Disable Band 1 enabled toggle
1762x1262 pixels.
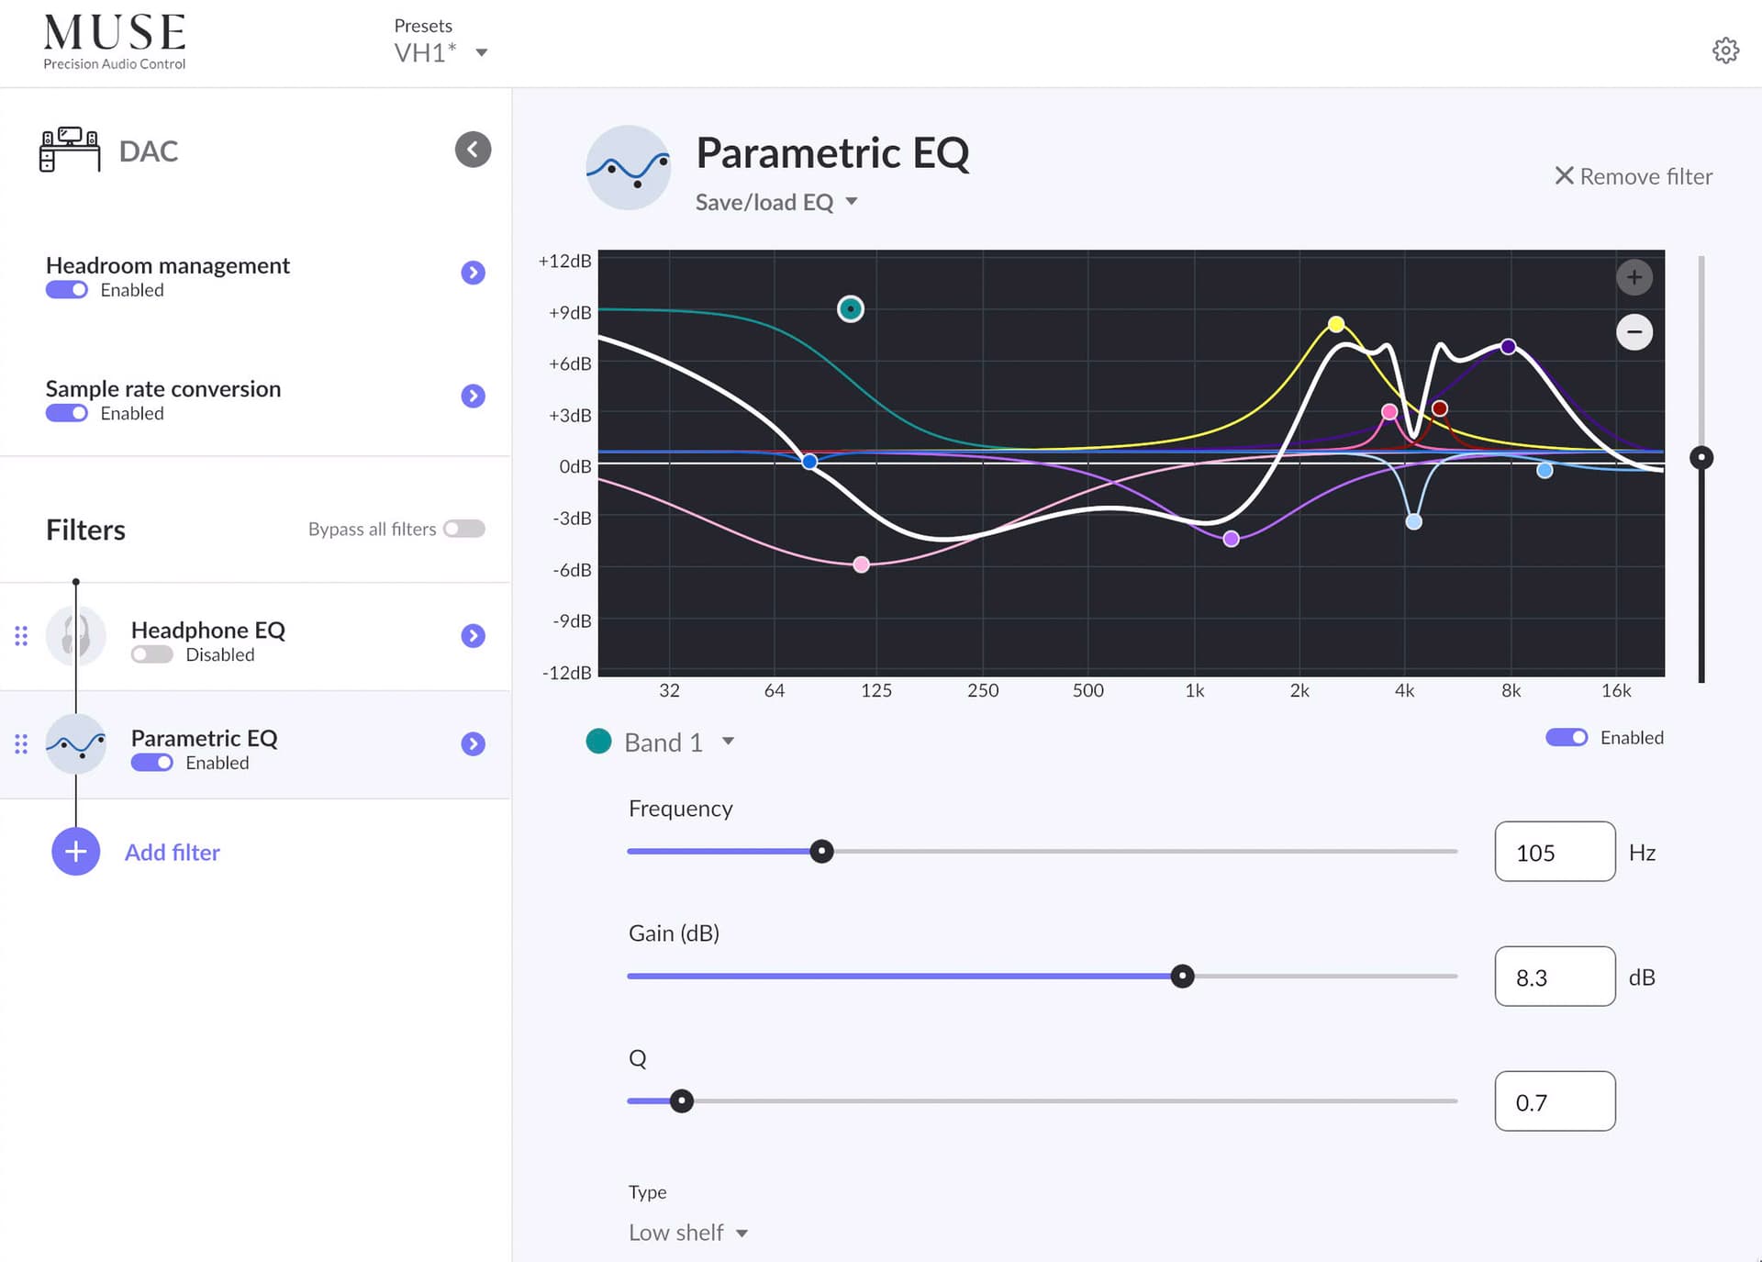pyautogui.click(x=1567, y=737)
